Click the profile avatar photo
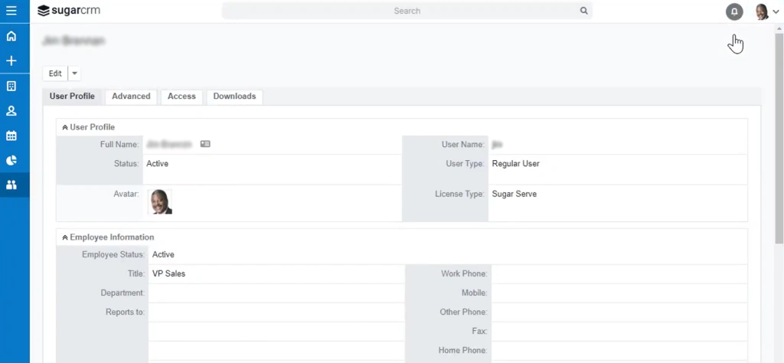 (x=161, y=201)
